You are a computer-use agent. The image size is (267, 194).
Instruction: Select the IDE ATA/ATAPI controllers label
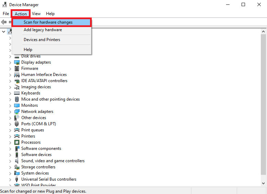44,81
